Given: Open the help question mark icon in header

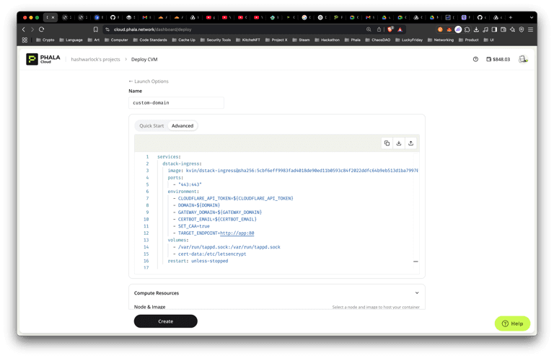Looking at the screenshot, I should [475, 59].
